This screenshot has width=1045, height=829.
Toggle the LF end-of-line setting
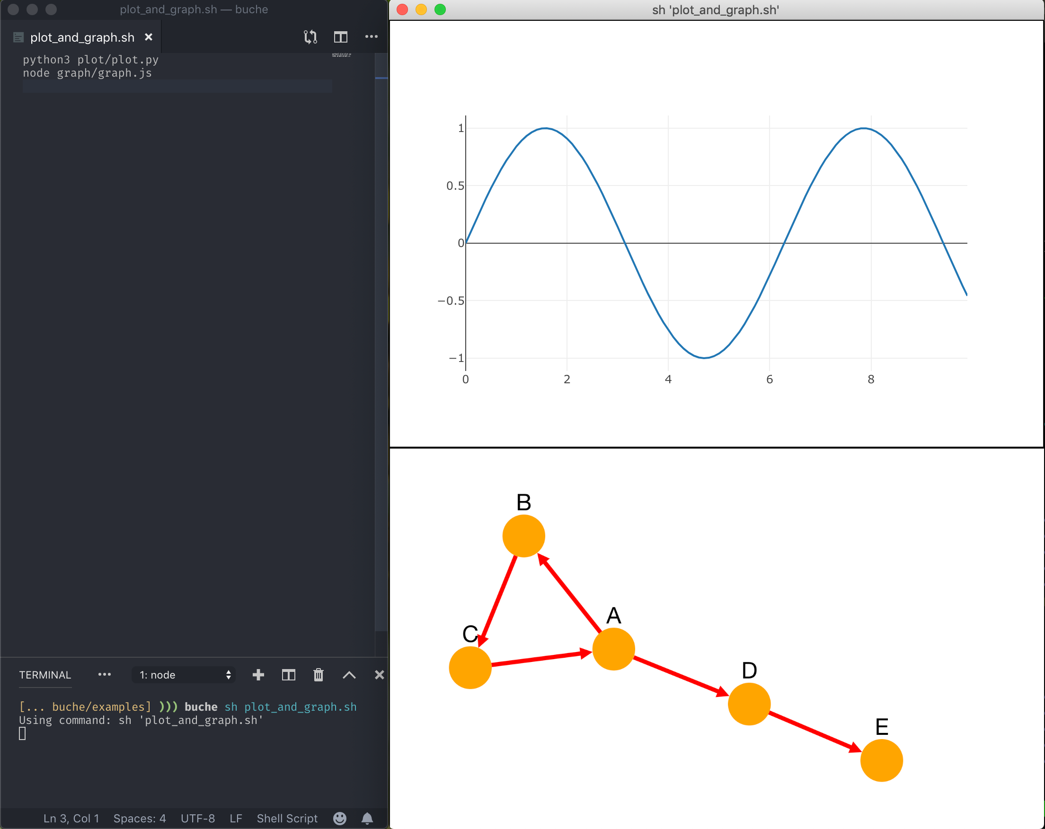coord(236,818)
